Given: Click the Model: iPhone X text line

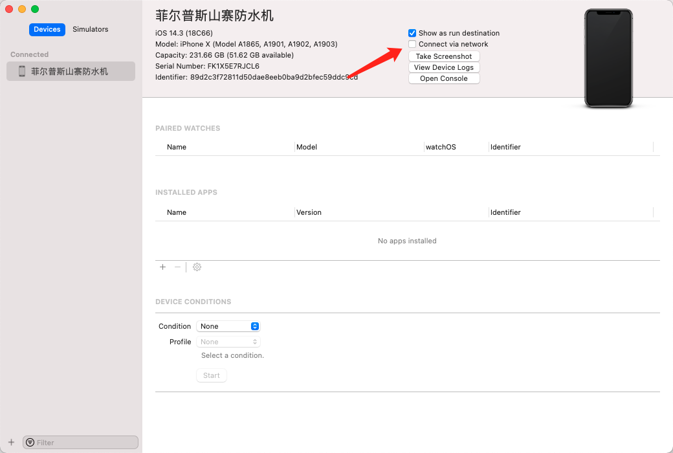Looking at the screenshot, I should click(x=247, y=44).
